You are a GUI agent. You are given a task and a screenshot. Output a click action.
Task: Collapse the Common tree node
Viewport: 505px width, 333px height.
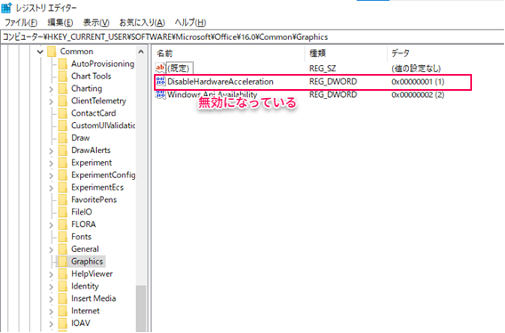coord(40,52)
